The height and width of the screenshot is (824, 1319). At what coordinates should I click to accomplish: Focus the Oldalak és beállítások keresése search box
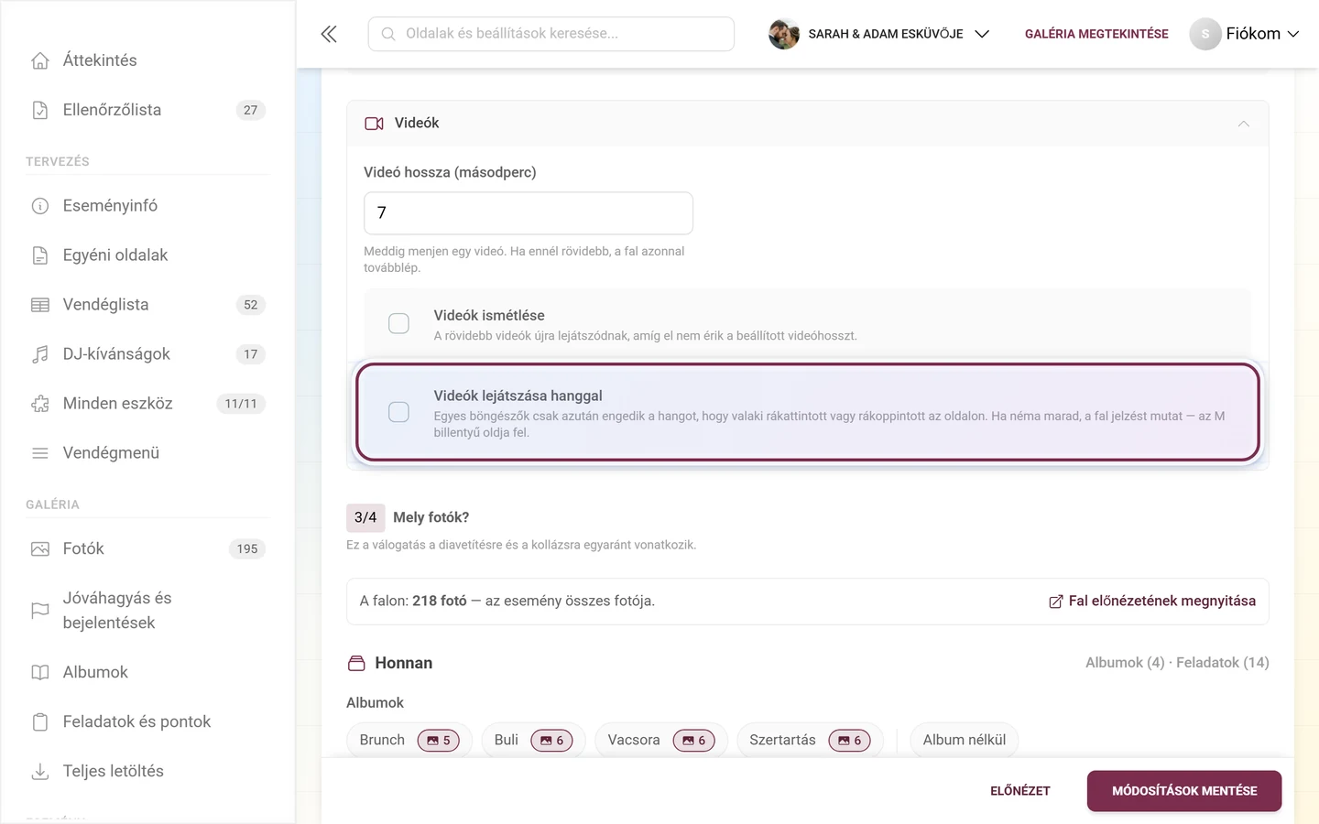pos(551,34)
